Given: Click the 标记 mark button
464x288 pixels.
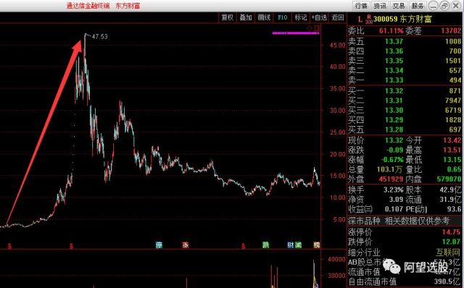Looking at the screenshot, I should click(x=301, y=17).
